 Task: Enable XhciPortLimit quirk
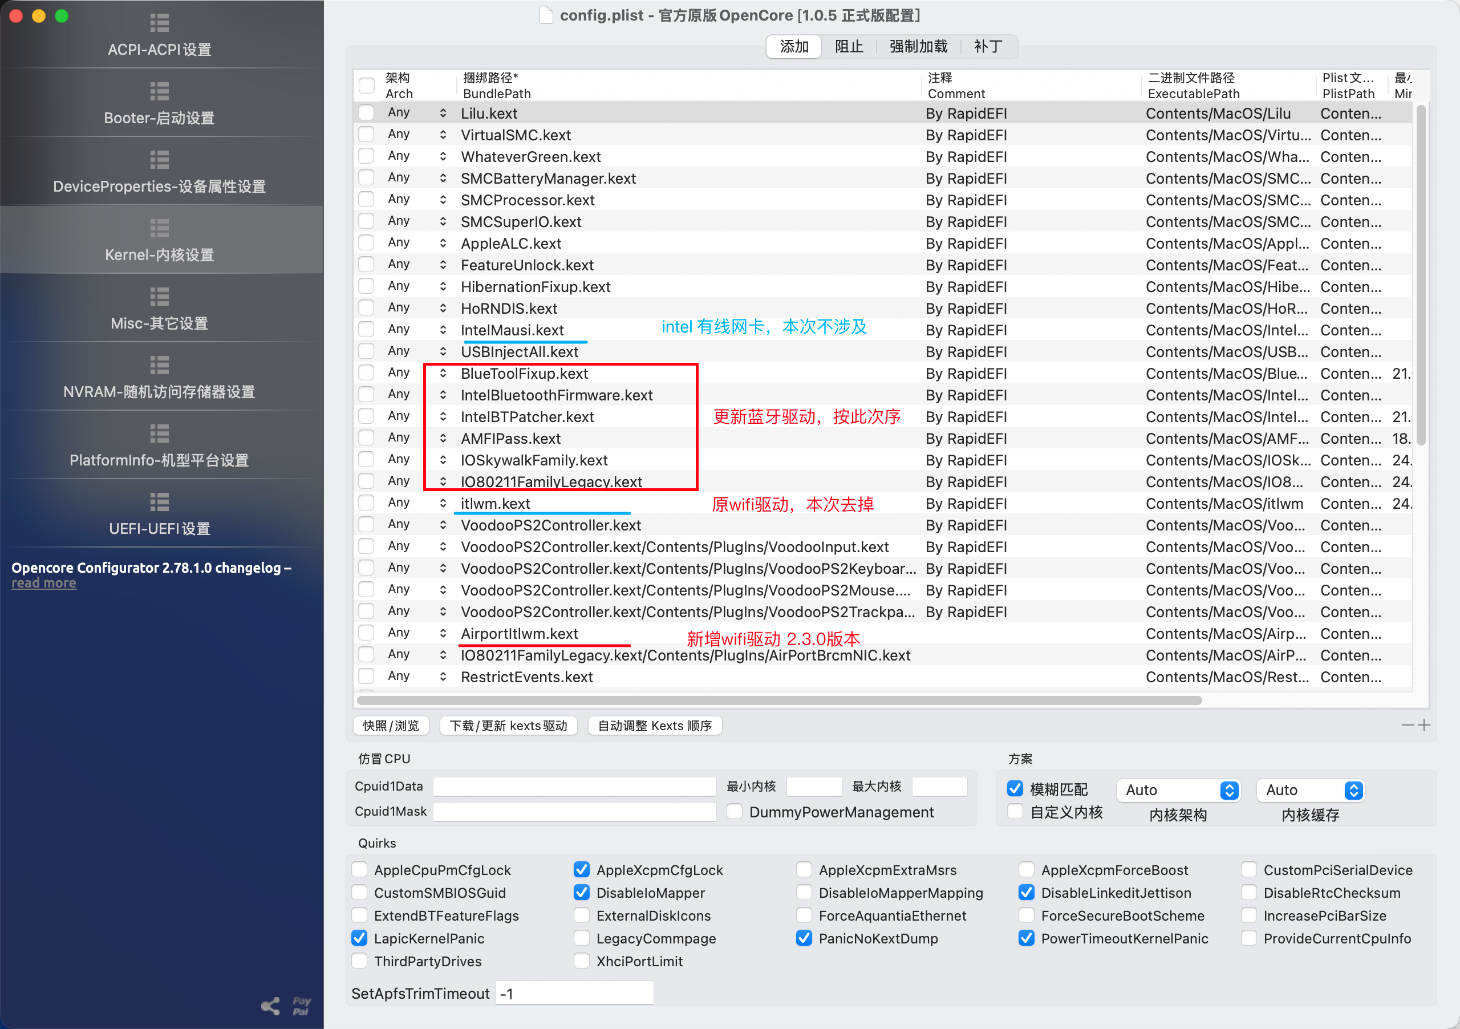pyautogui.click(x=581, y=961)
